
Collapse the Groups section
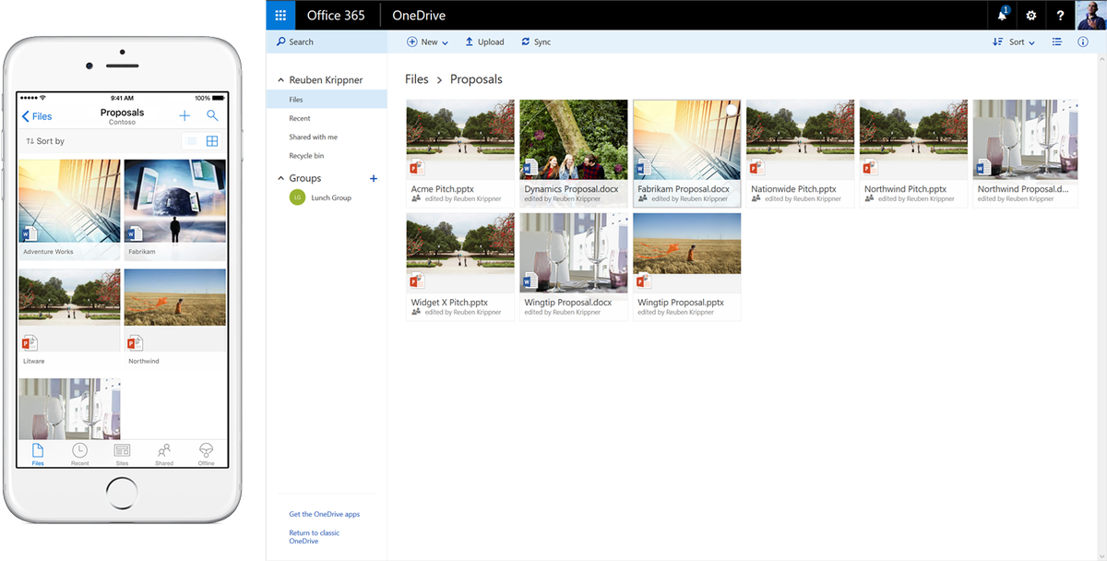coord(280,178)
